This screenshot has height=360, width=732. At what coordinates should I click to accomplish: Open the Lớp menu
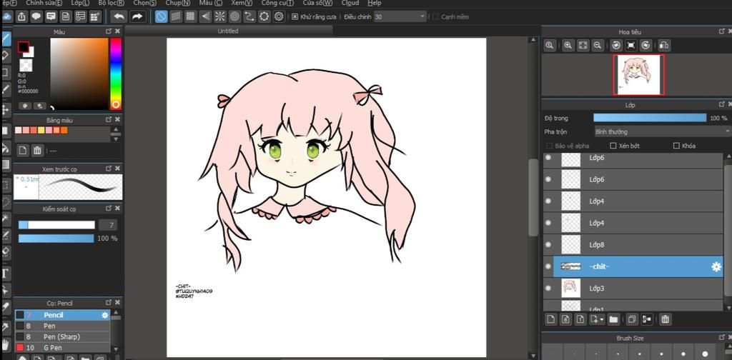coord(80,3)
